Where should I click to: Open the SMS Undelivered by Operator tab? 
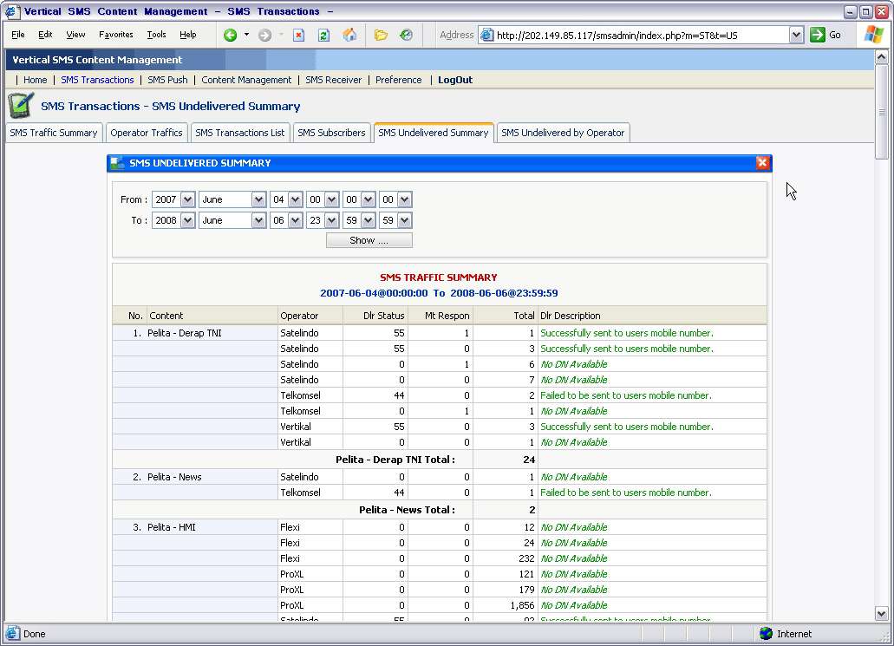pyautogui.click(x=563, y=133)
